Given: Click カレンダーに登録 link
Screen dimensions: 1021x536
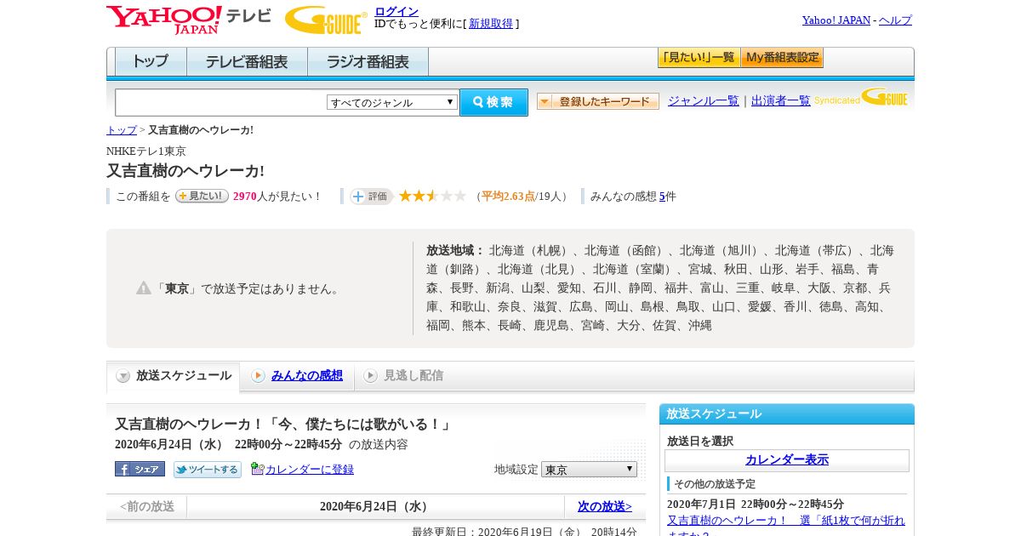Looking at the screenshot, I should click(310, 470).
